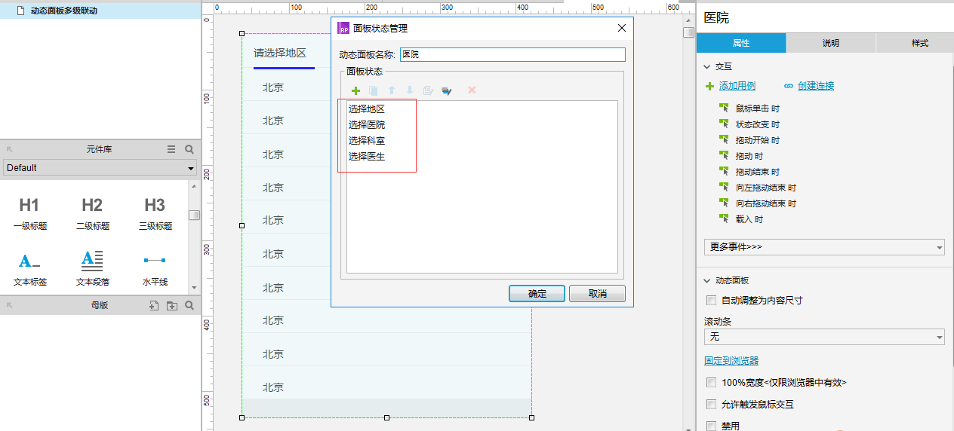Click the search icon in 元件库 panel

(189, 149)
